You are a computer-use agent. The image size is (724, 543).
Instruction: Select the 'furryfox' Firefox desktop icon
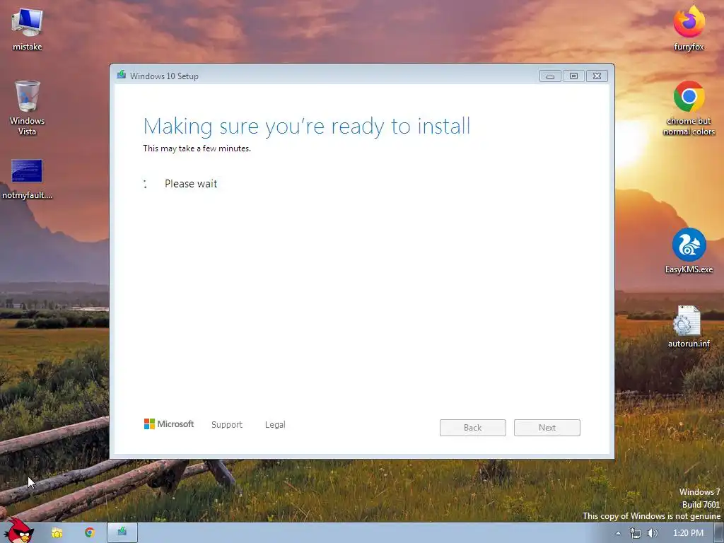(689, 28)
